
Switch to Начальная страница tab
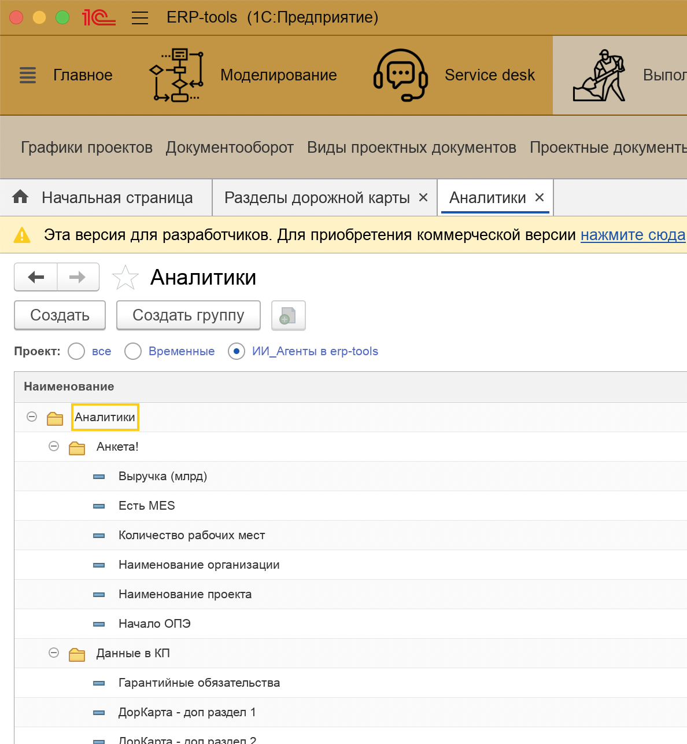pos(106,197)
